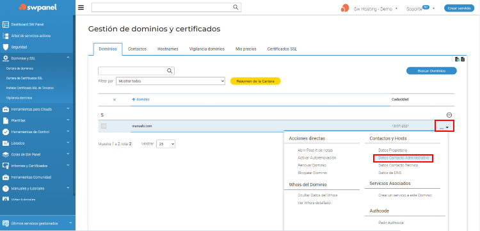
Task: Click the Seguridad shield icon
Action: (x=5, y=47)
